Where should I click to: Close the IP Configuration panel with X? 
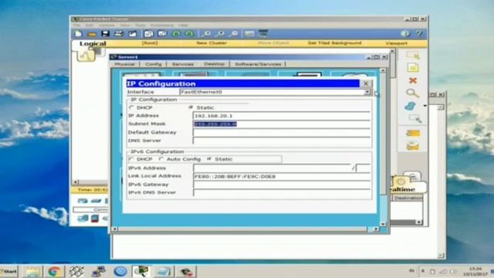[366, 83]
